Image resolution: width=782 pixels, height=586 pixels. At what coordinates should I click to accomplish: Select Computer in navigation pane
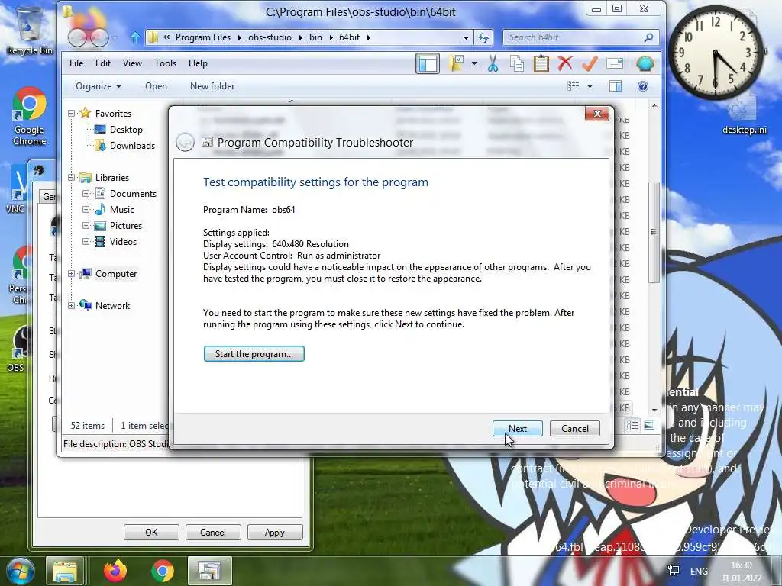[x=116, y=274]
